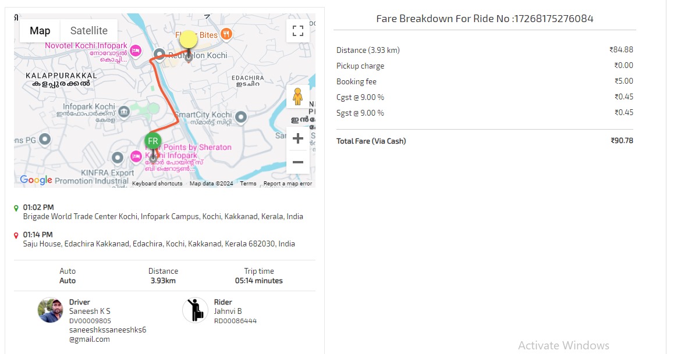This screenshot has width=674, height=354.
Task: Click the yellow destination marker
Action: coord(188,40)
